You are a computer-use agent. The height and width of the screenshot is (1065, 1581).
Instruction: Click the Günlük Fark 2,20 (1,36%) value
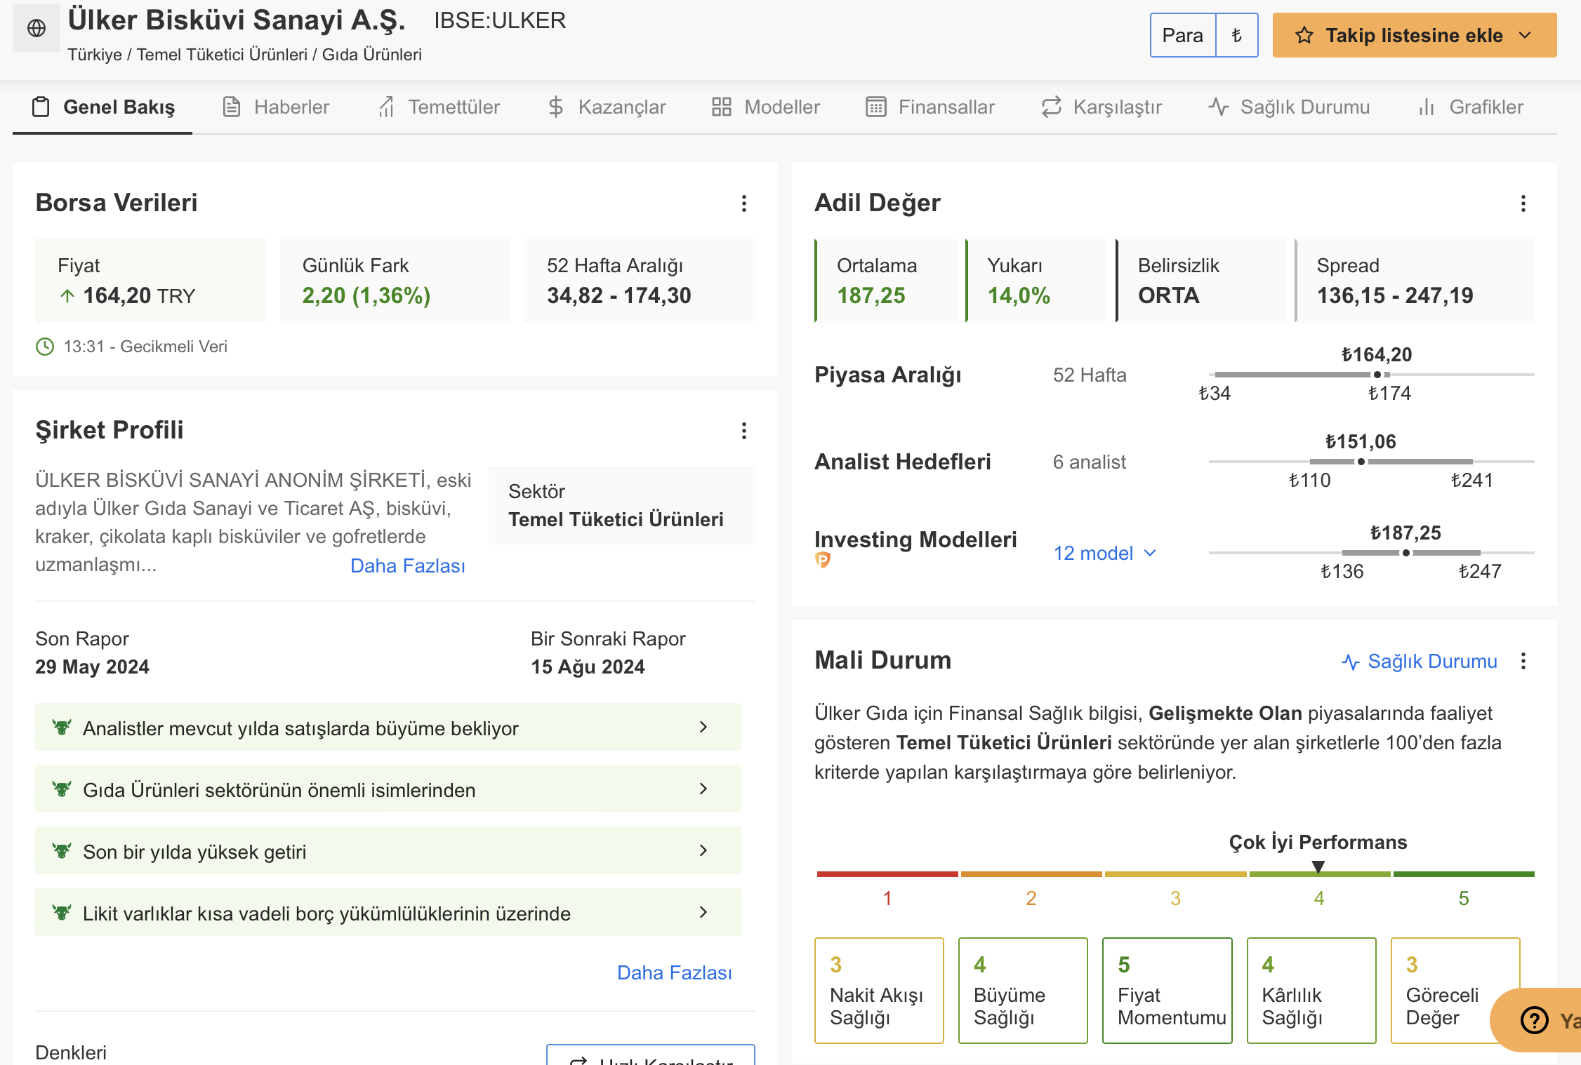point(366,296)
